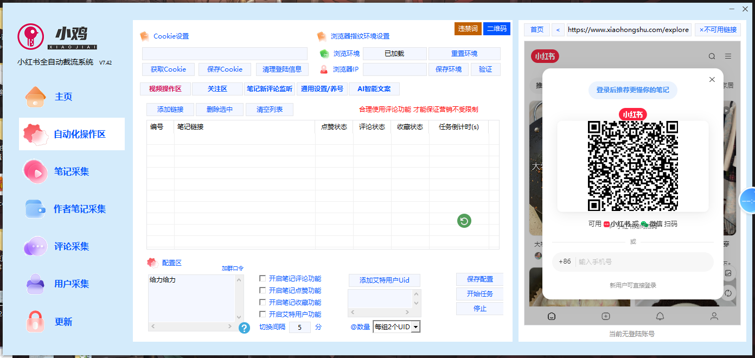Switch to the 关注区 tab

(217, 89)
